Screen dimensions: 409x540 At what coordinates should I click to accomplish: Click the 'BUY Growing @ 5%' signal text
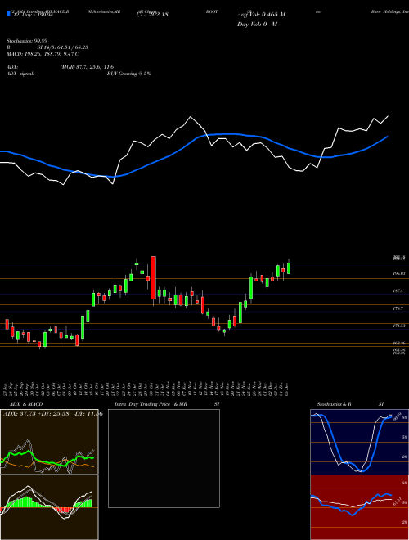[x=128, y=74]
